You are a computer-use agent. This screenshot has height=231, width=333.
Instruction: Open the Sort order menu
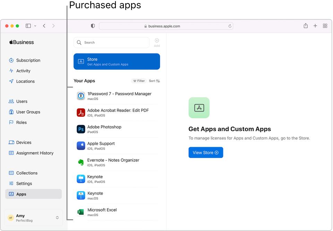[154, 81]
